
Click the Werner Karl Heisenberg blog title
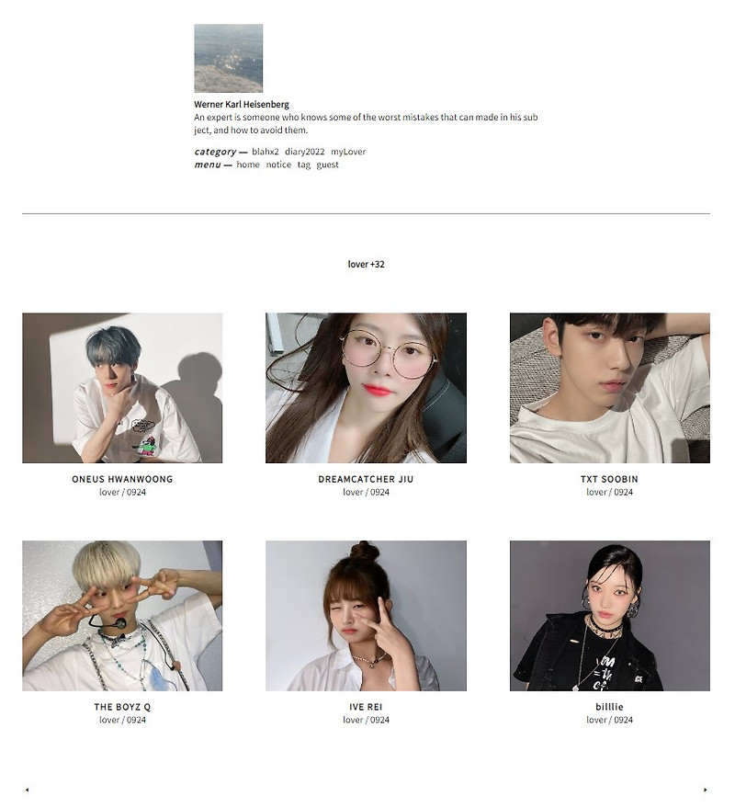point(242,104)
